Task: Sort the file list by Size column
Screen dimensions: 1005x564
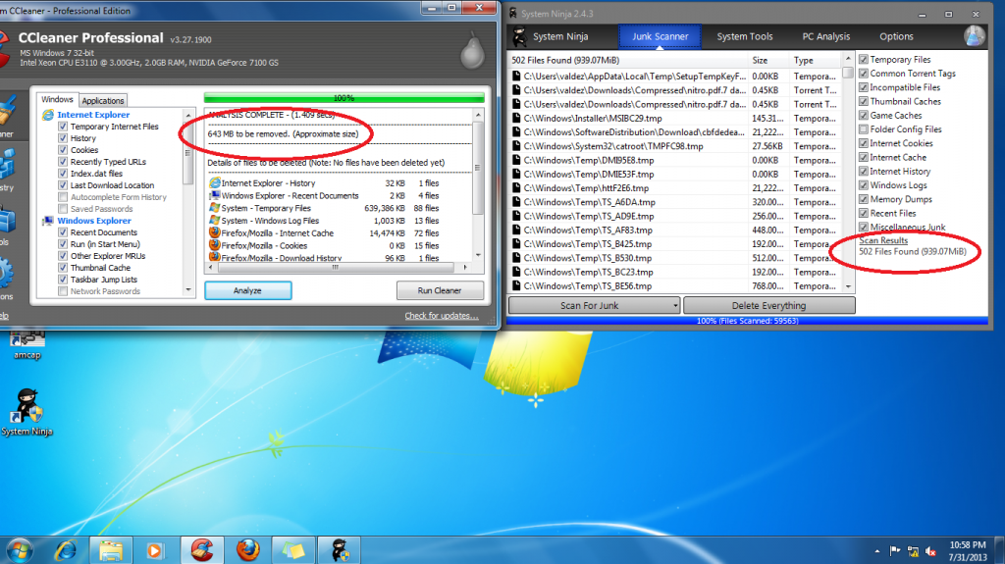Action: 761,60
